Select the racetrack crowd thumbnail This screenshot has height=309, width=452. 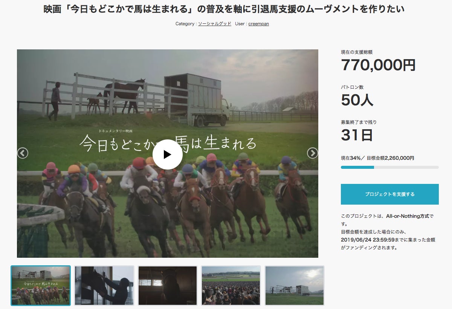tap(231, 285)
